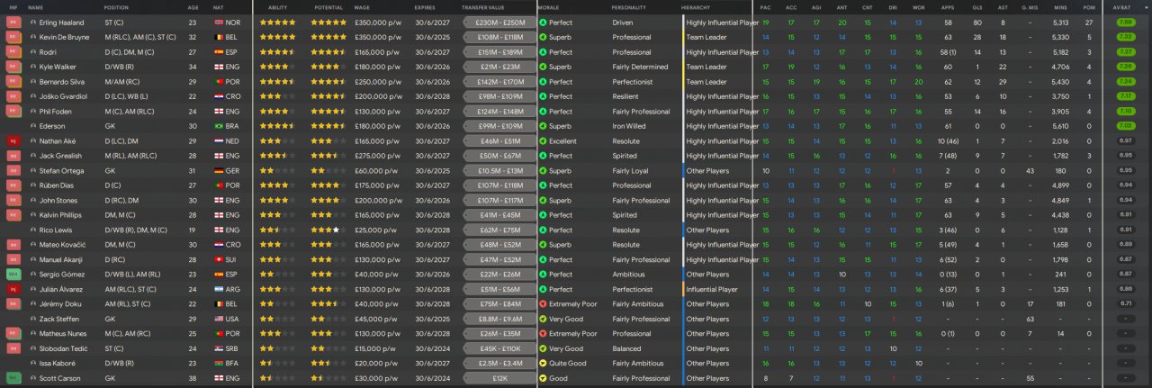Click the Burkina Faso flag for Issa Kaboré
The image size is (1152, 388).
point(219,364)
